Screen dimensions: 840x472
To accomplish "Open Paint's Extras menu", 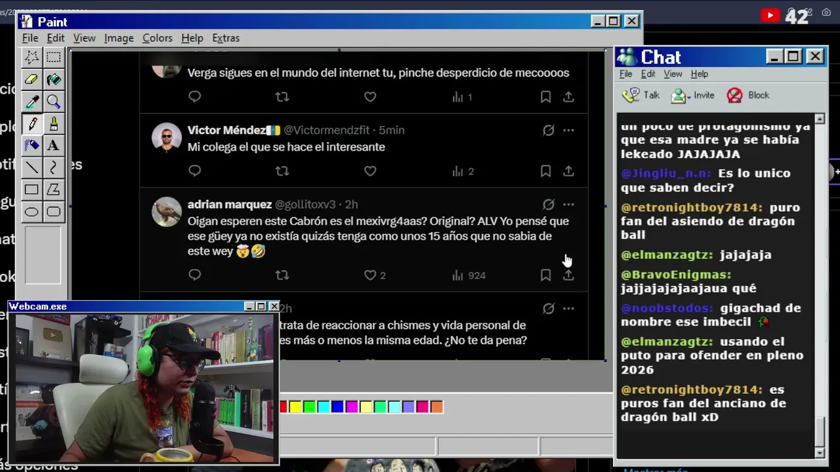I will tap(226, 38).
